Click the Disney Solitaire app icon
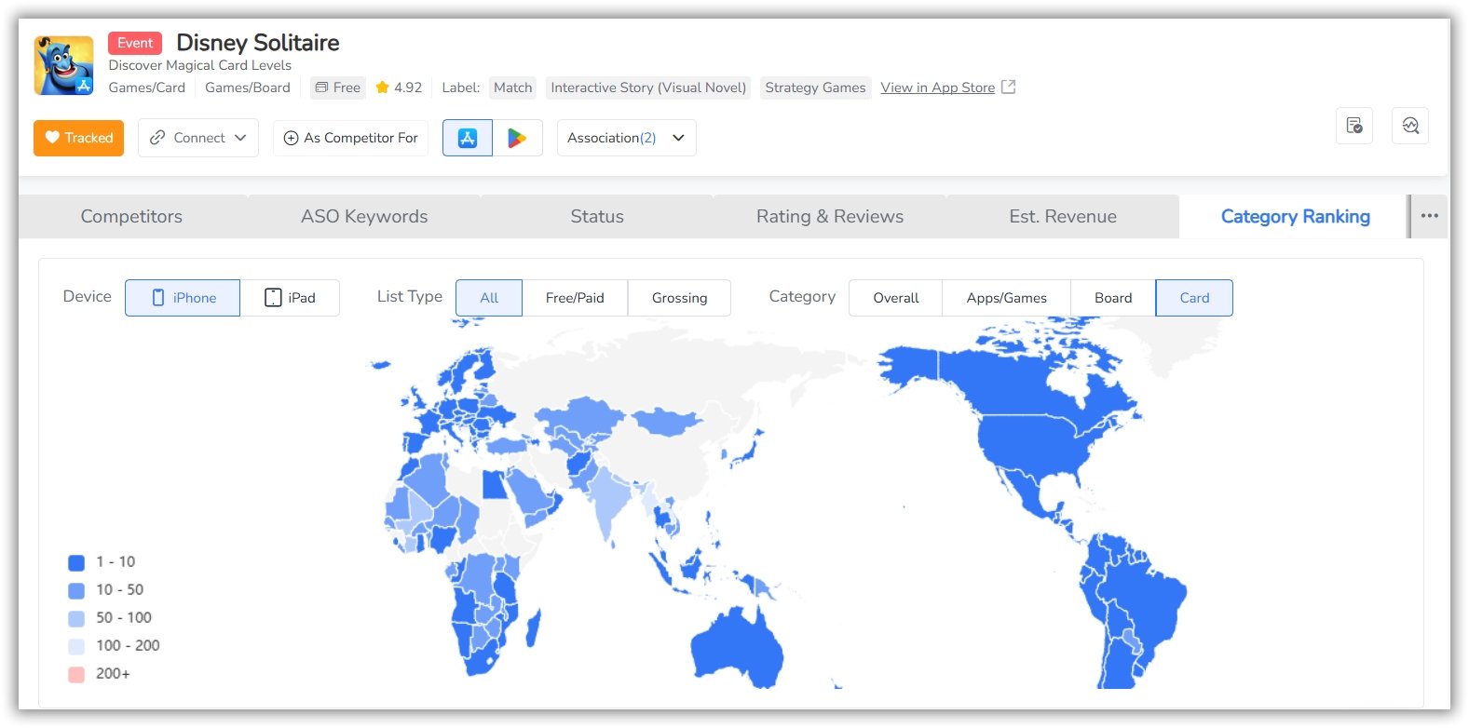Viewport: 1469px width, 728px height. [63, 65]
